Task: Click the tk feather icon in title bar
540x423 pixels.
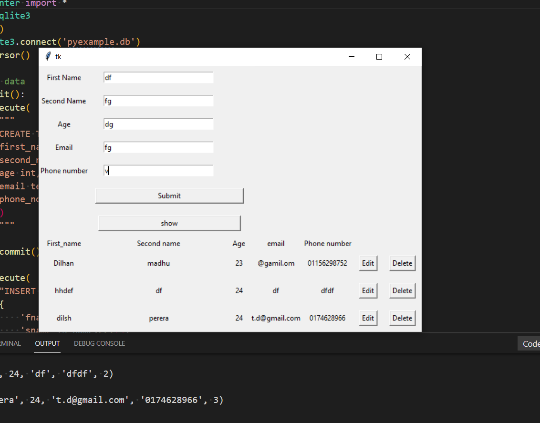Action: [x=48, y=56]
